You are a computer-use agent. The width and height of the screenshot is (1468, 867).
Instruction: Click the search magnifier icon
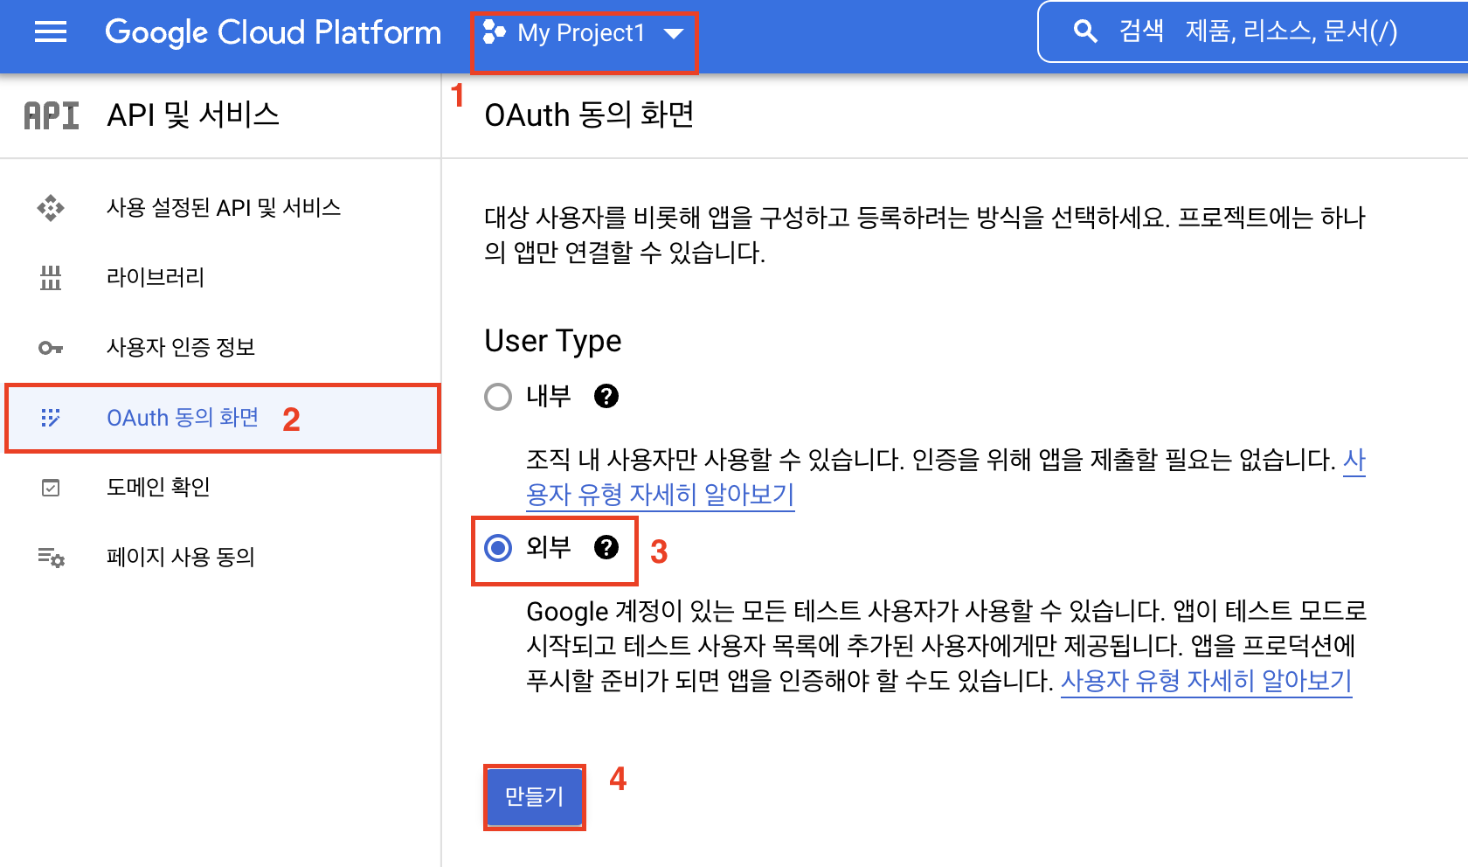pyautogui.click(x=1084, y=31)
